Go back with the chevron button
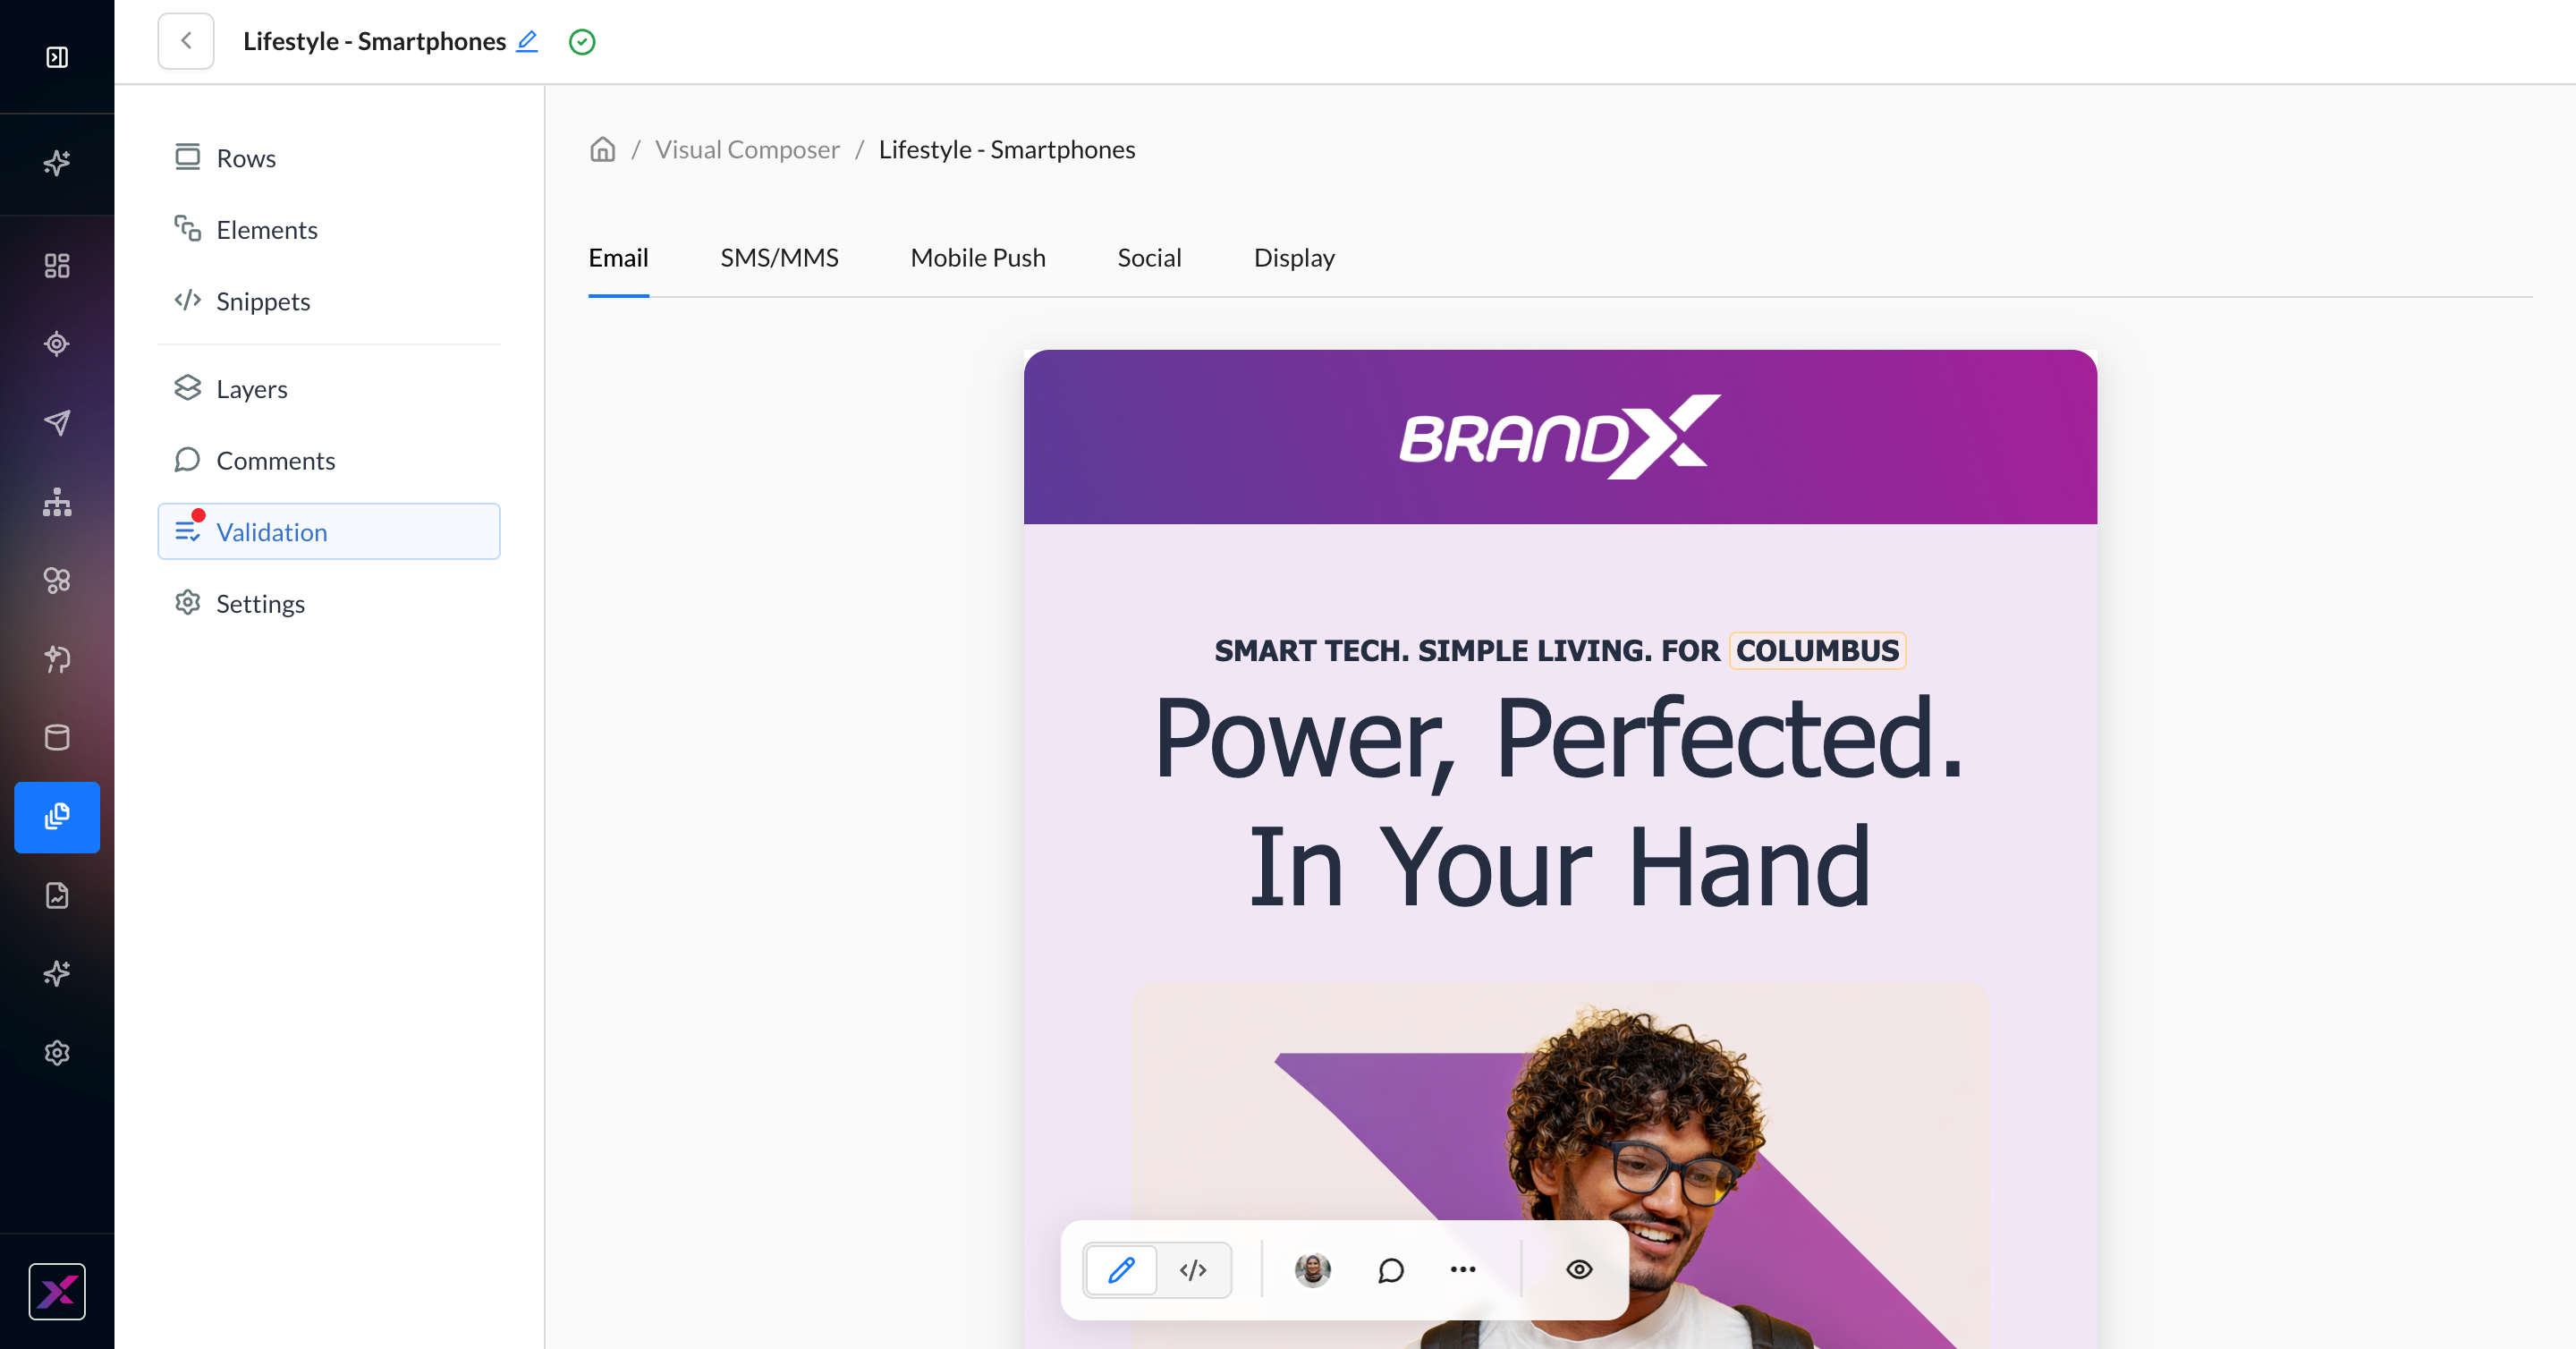Screen dimensions: 2576x1349 click(186, 41)
